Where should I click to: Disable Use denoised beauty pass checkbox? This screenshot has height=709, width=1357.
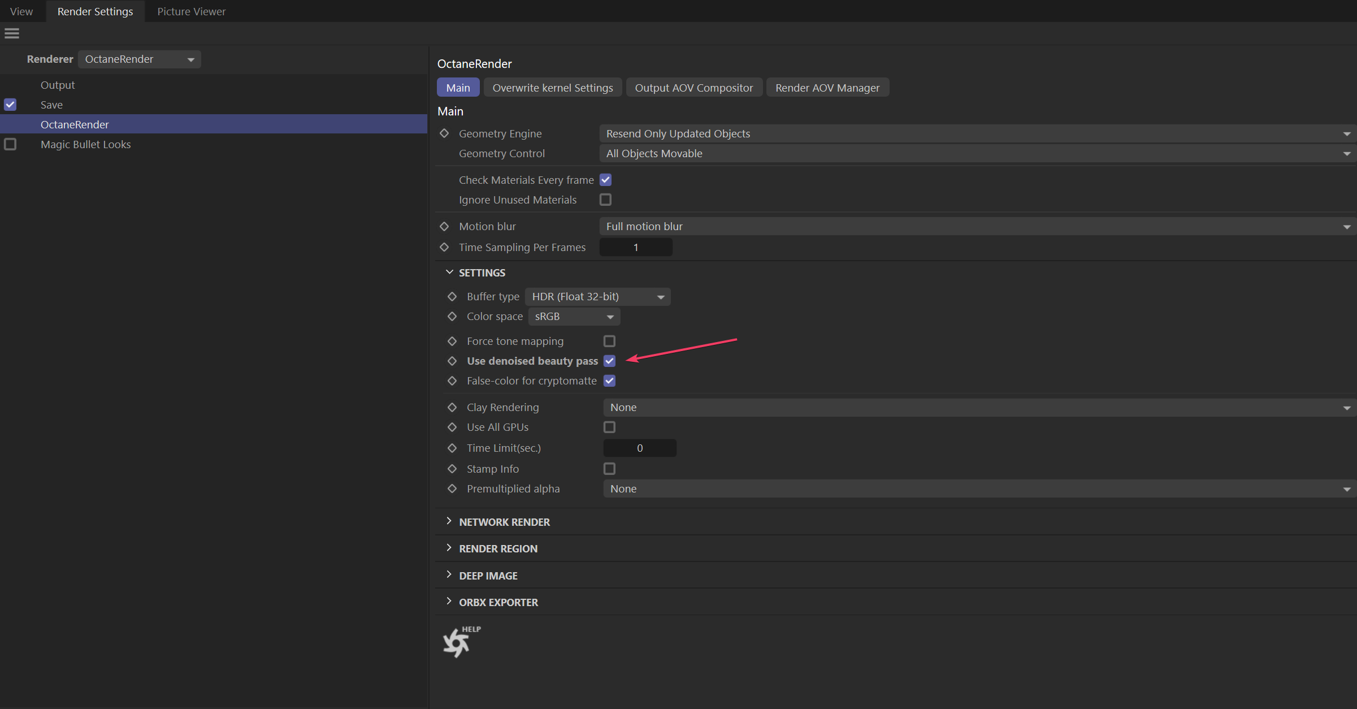coord(609,361)
